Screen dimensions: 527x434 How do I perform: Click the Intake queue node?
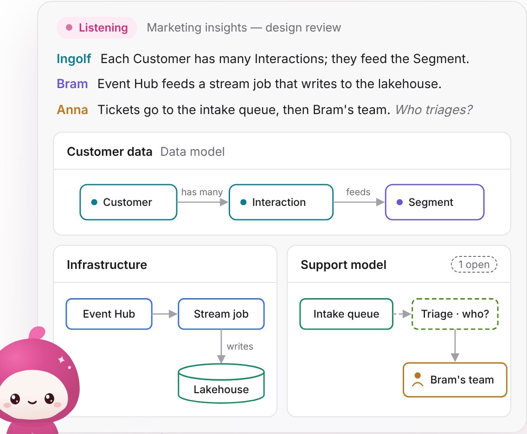pos(346,314)
